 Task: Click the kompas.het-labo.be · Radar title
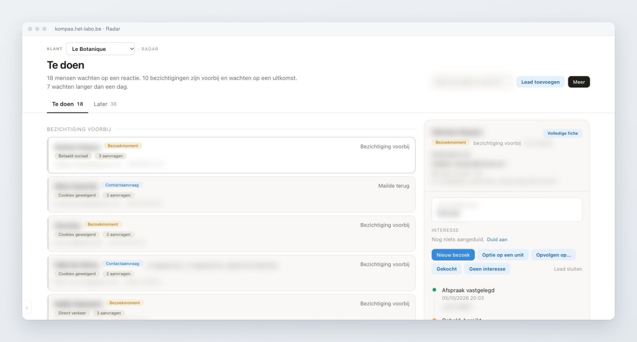[87, 29]
